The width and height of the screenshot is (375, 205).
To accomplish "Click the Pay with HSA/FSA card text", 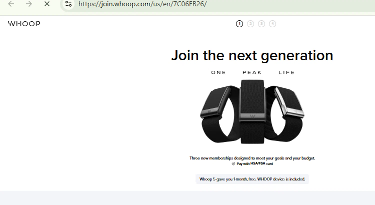I will pyautogui.click(x=255, y=164).
